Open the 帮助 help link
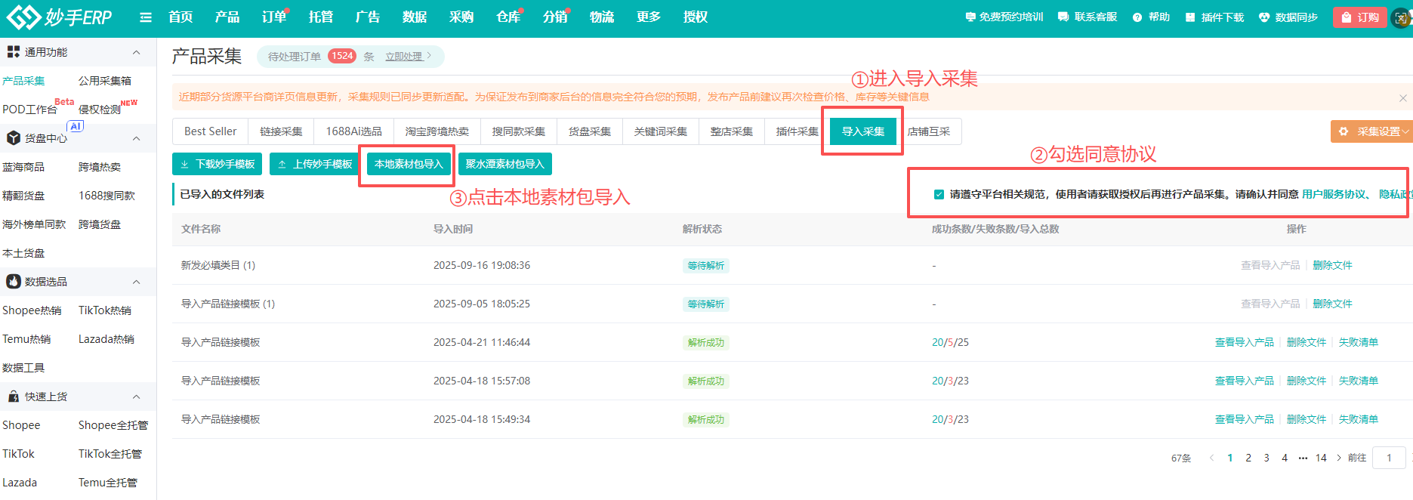 [1151, 17]
